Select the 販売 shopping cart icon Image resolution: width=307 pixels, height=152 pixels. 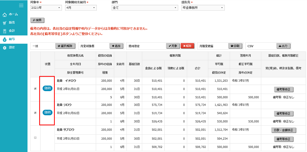tap(5, 23)
